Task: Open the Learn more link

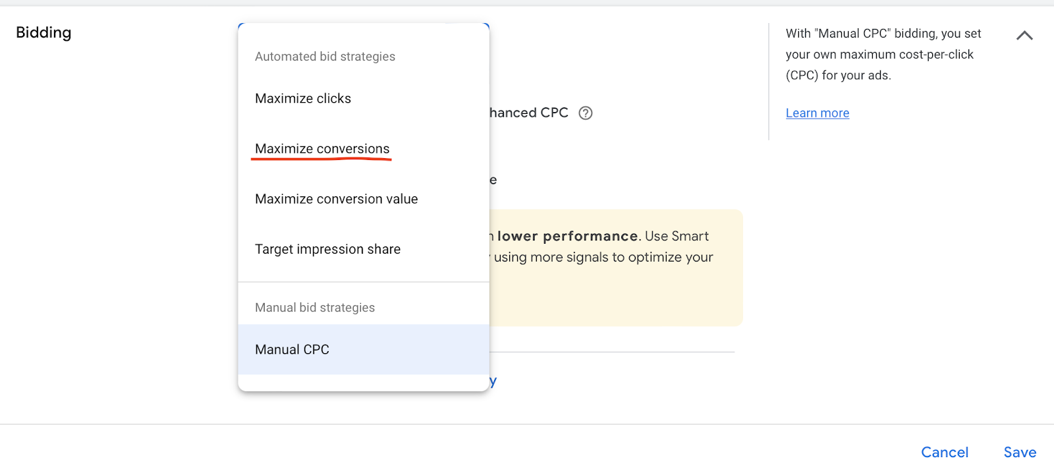Action: click(817, 113)
